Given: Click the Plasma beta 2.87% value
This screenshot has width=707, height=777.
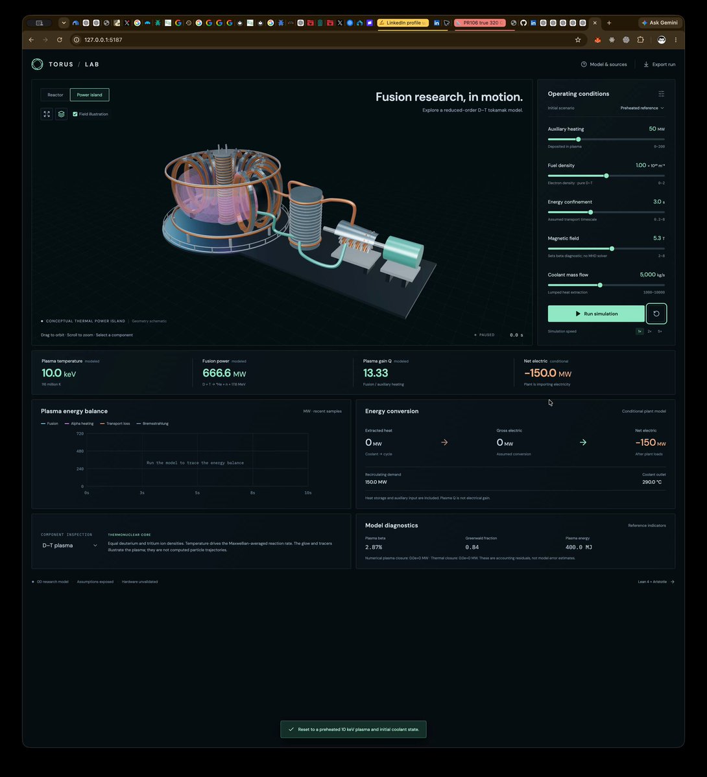Looking at the screenshot, I should coord(374,548).
